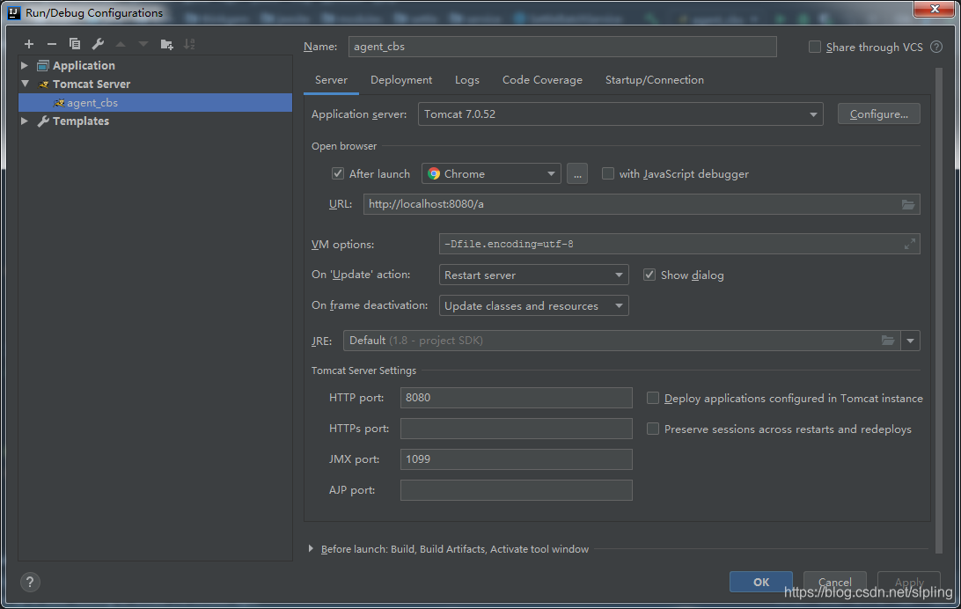Open edit defaults wrench icon
The width and height of the screenshot is (961, 609).
pos(98,44)
